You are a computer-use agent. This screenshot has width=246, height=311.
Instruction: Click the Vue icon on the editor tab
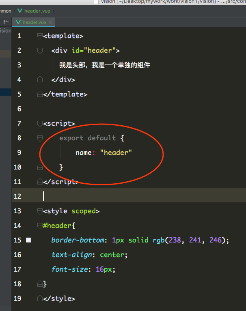[x=18, y=22]
